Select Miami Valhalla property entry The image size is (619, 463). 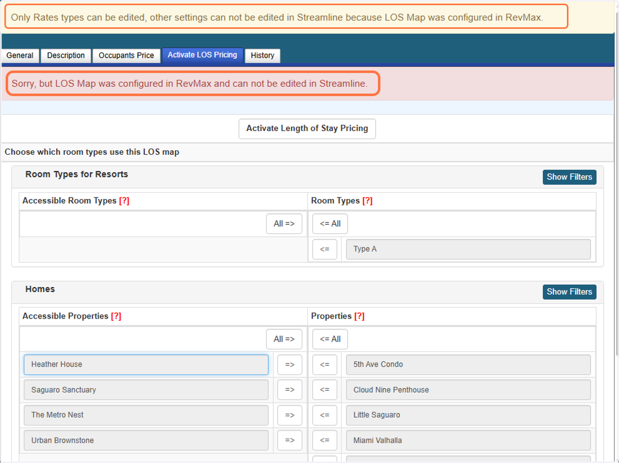(x=468, y=440)
